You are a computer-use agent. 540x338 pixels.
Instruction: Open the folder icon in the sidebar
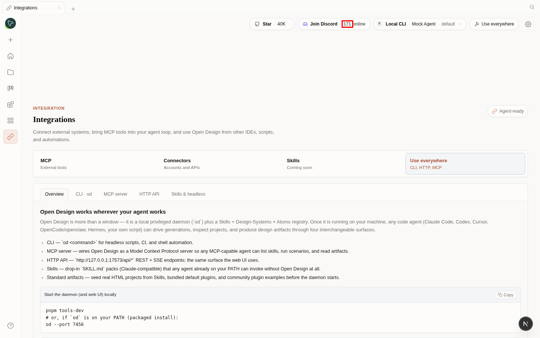(10, 72)
